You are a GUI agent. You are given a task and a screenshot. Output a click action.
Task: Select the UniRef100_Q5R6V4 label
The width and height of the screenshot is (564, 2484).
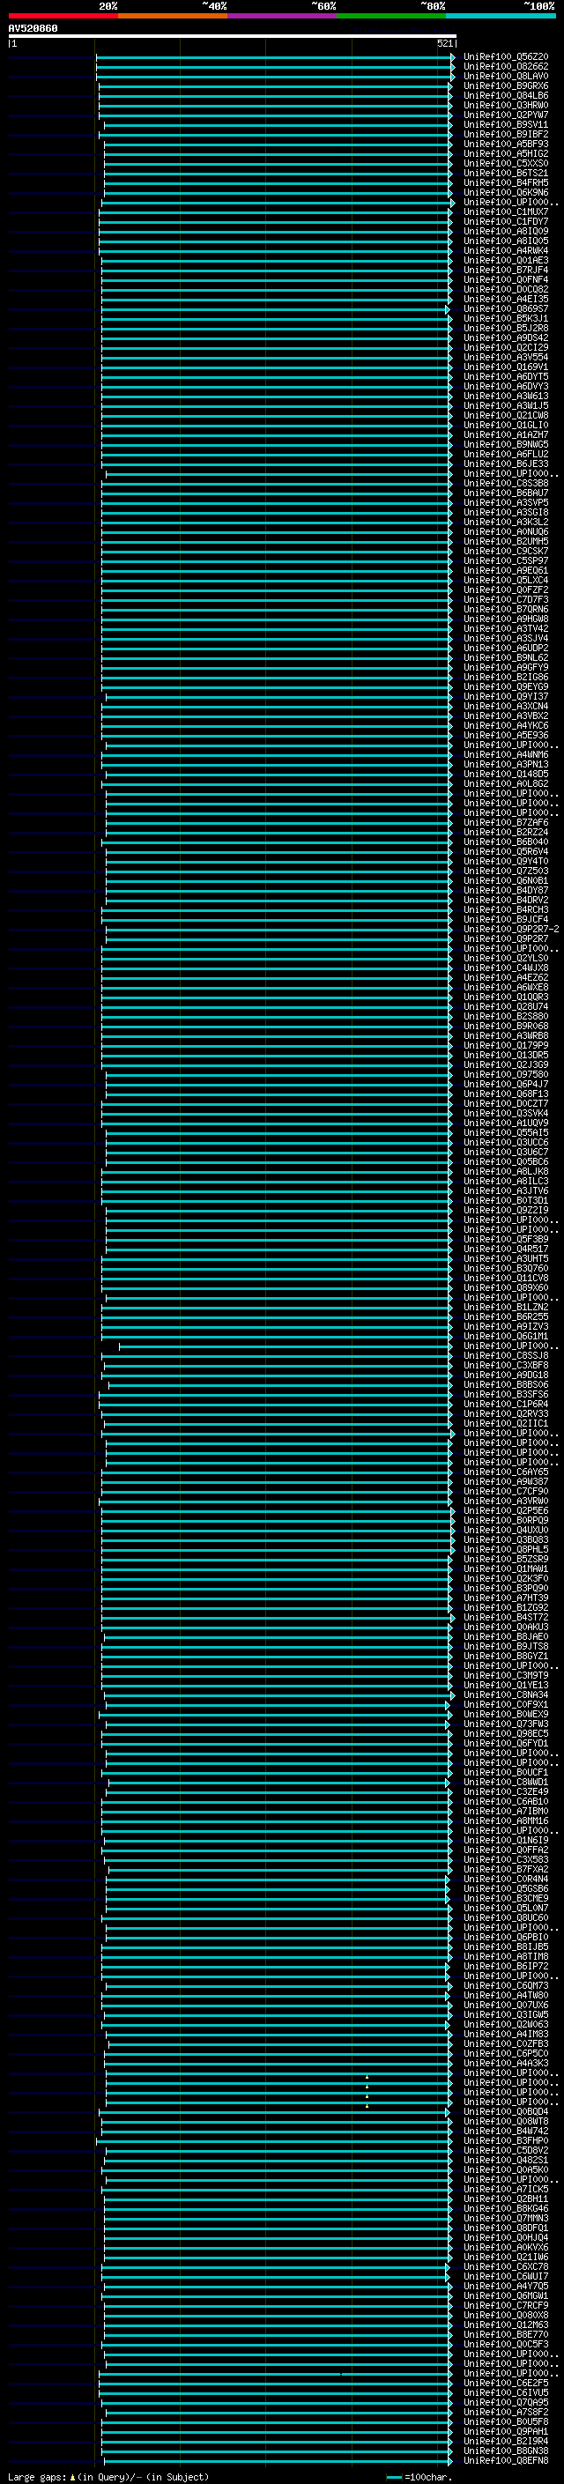click(x=506, y=851)
